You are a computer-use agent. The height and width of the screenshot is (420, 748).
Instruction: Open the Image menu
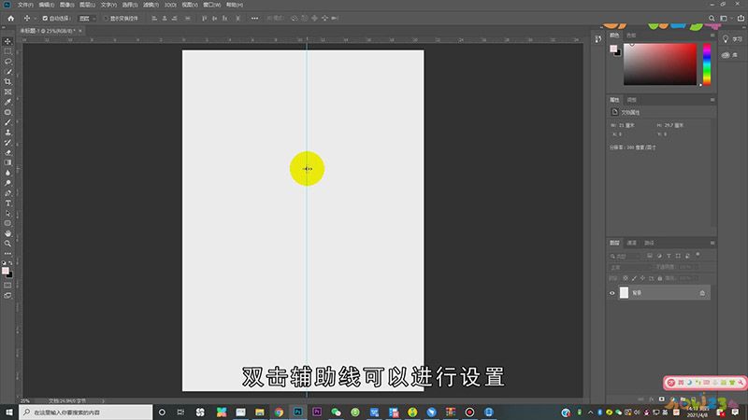point(66,5)
